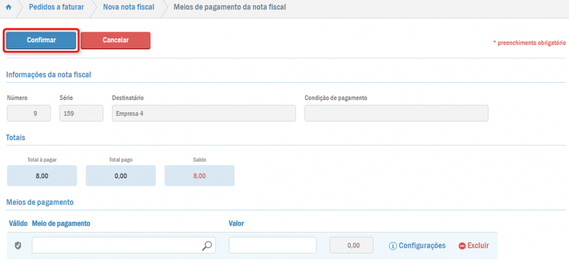Click the empty Condição de pagamento field

click(x=396, y=113)
